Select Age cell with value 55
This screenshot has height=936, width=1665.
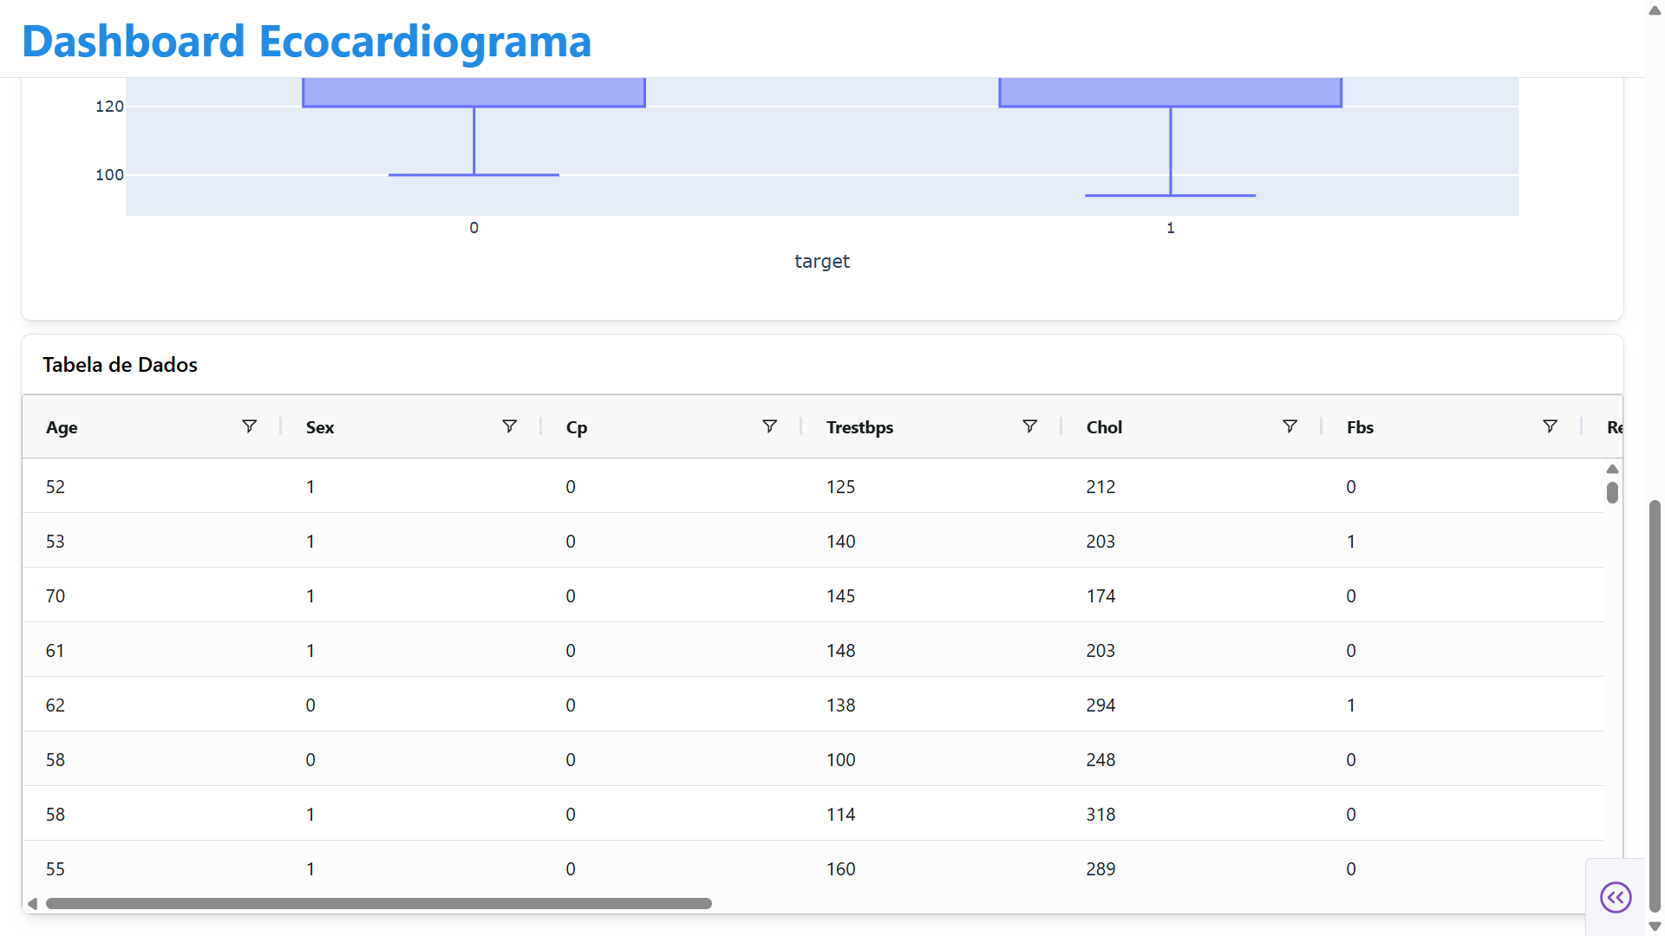click(152, 868)
